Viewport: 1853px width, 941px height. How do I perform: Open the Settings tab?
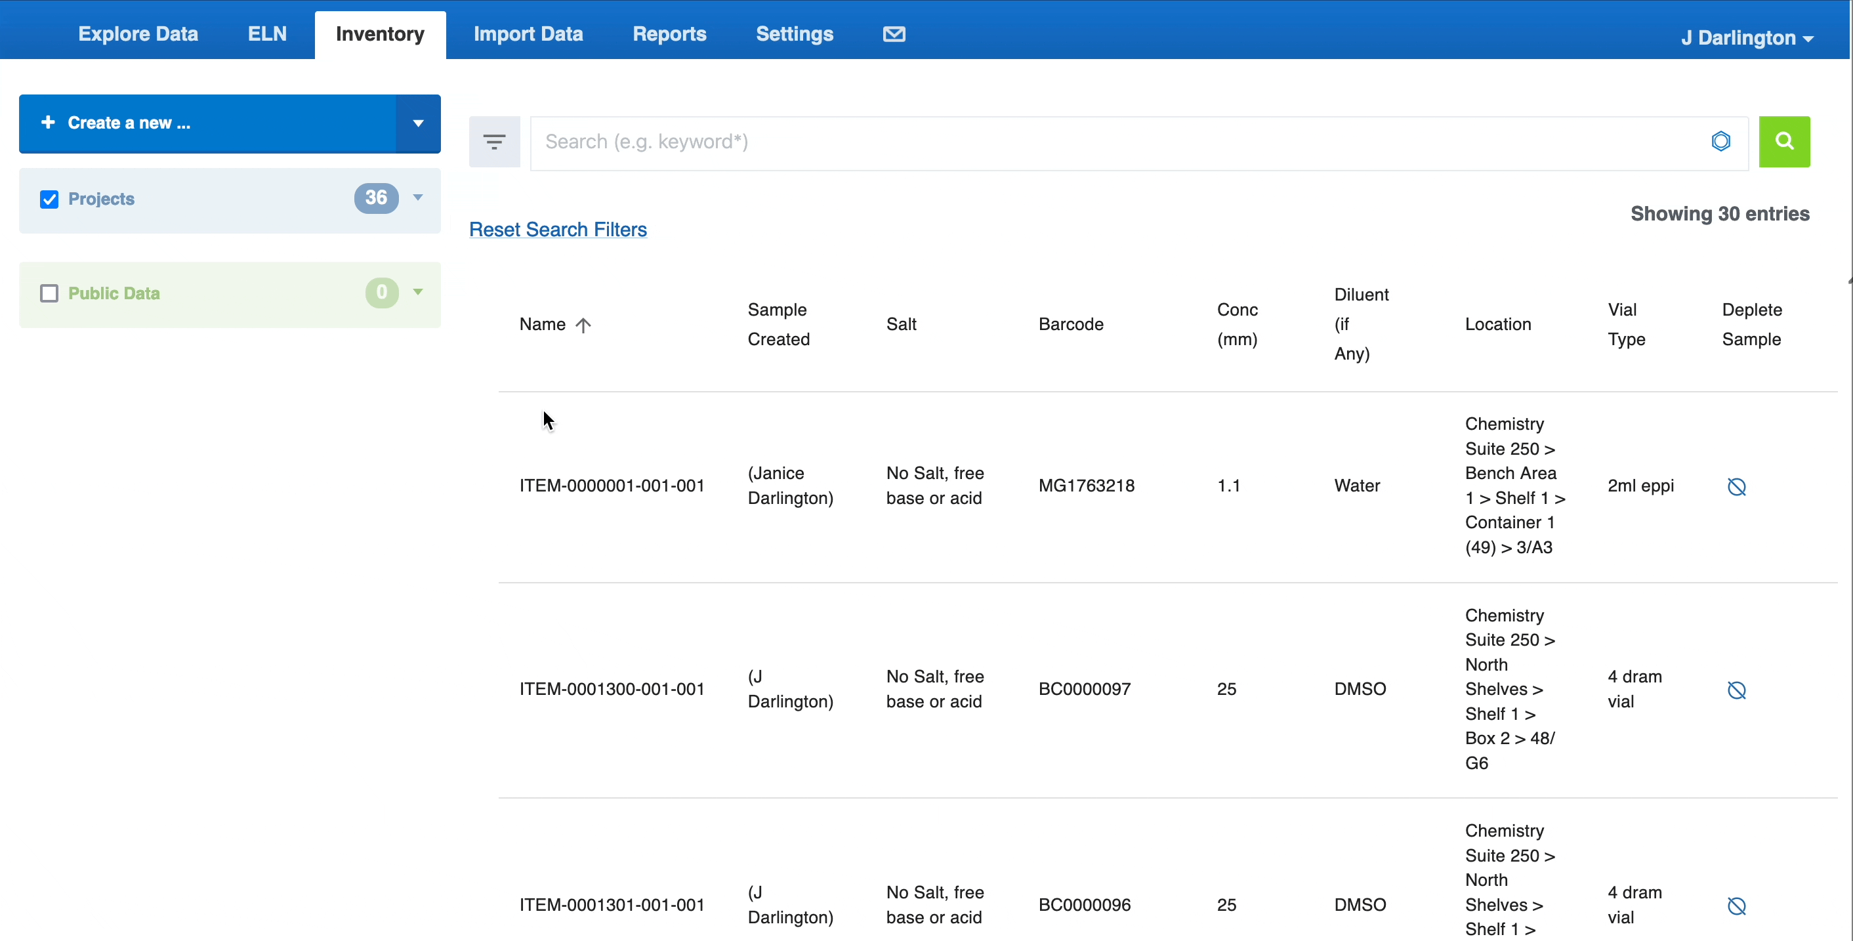click(x=794, y=34)
